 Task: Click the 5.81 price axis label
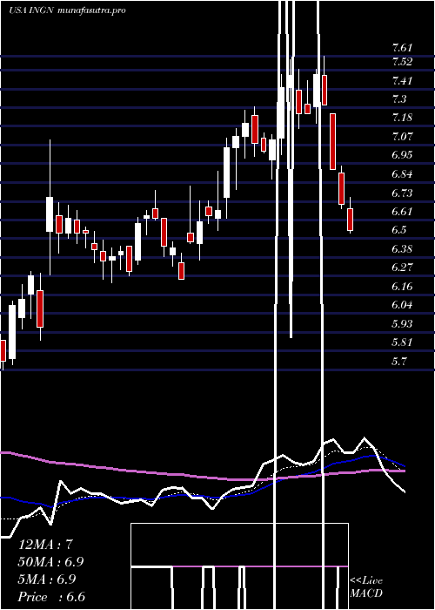coord(402,342)
